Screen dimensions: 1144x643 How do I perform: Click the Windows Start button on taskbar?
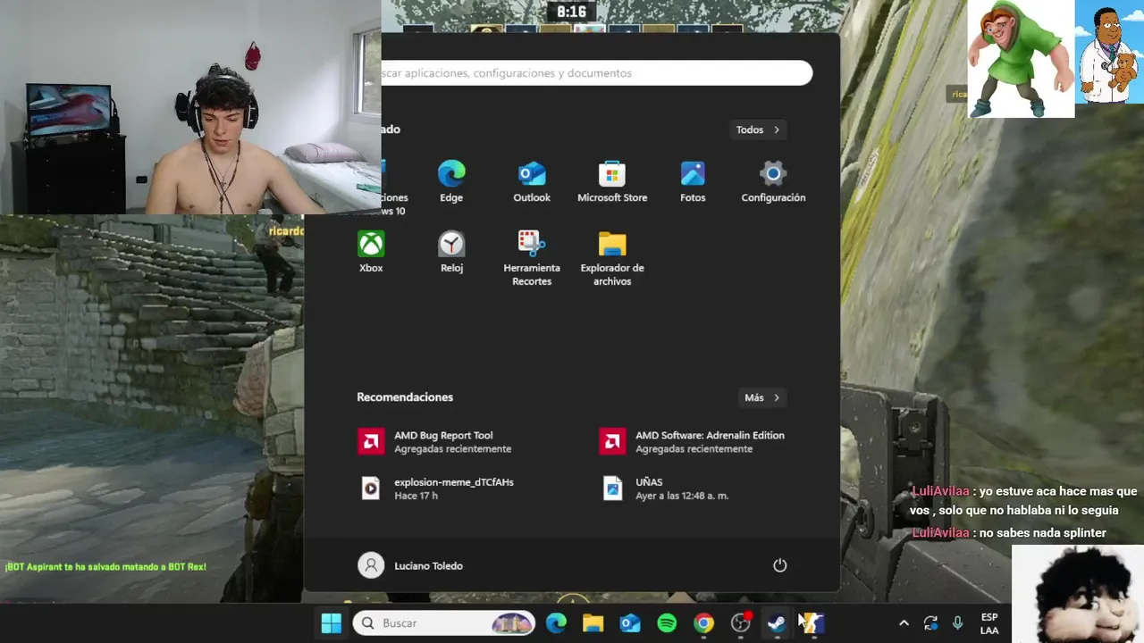click(x=332, y=622)
